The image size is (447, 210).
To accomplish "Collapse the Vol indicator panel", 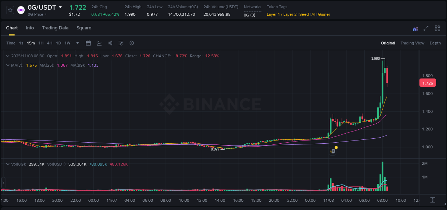I will pyautogui.click(x=8, y=163).
